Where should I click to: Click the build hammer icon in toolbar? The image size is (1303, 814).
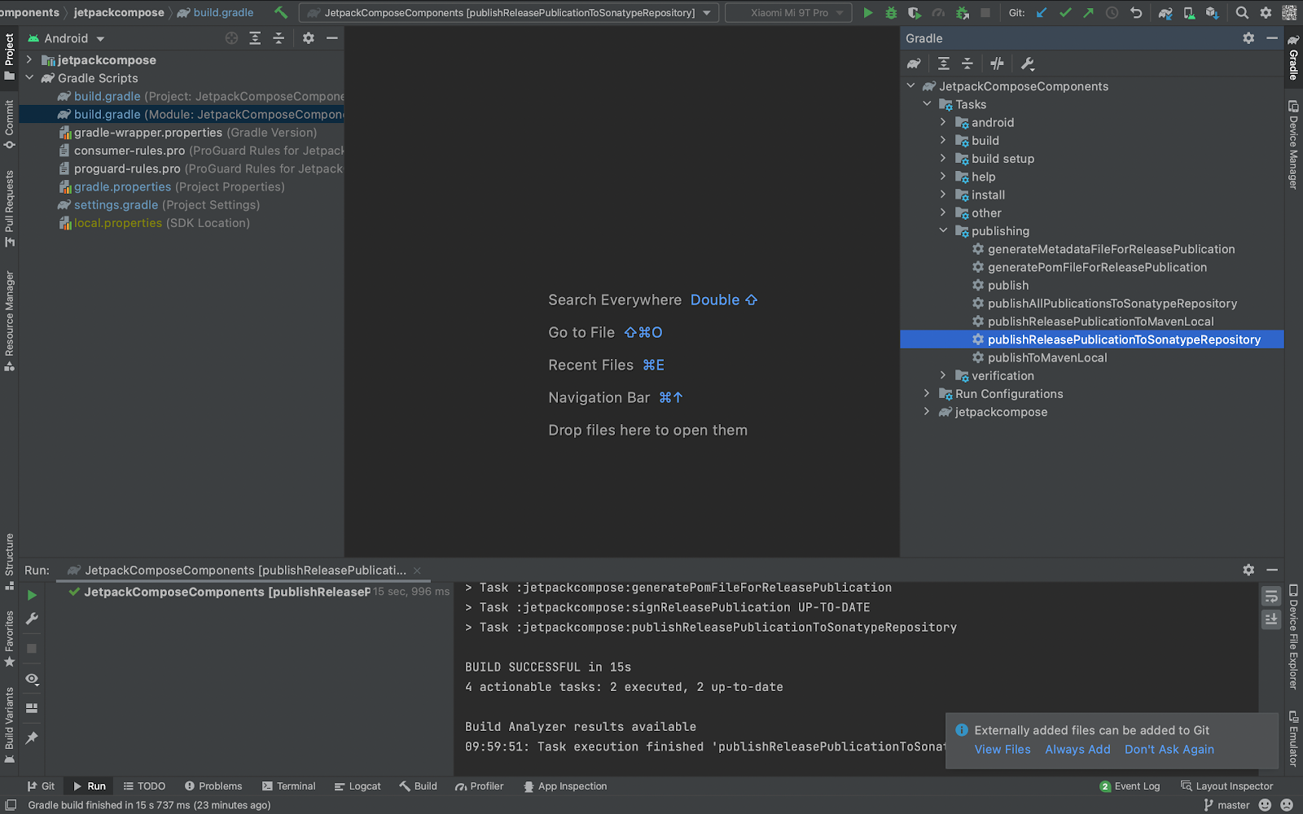point(281,12)
